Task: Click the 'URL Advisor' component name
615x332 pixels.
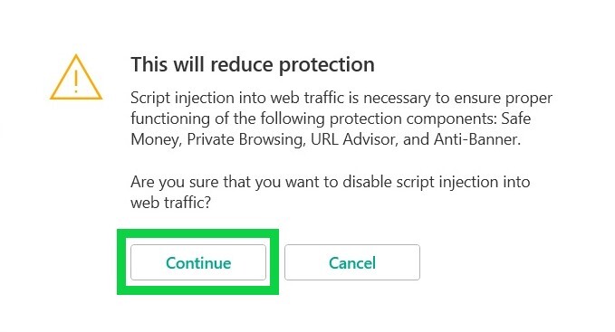Action: coord(354,139)
